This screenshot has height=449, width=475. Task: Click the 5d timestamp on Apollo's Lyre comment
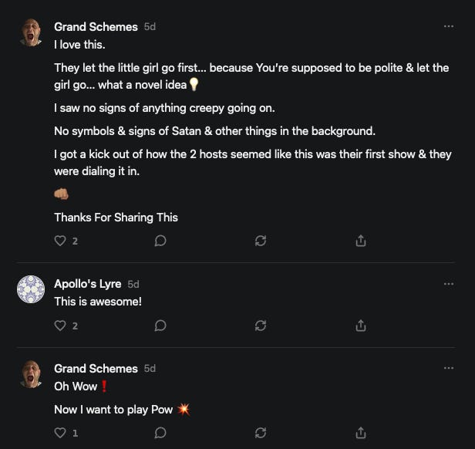click(x=133, y=284)
